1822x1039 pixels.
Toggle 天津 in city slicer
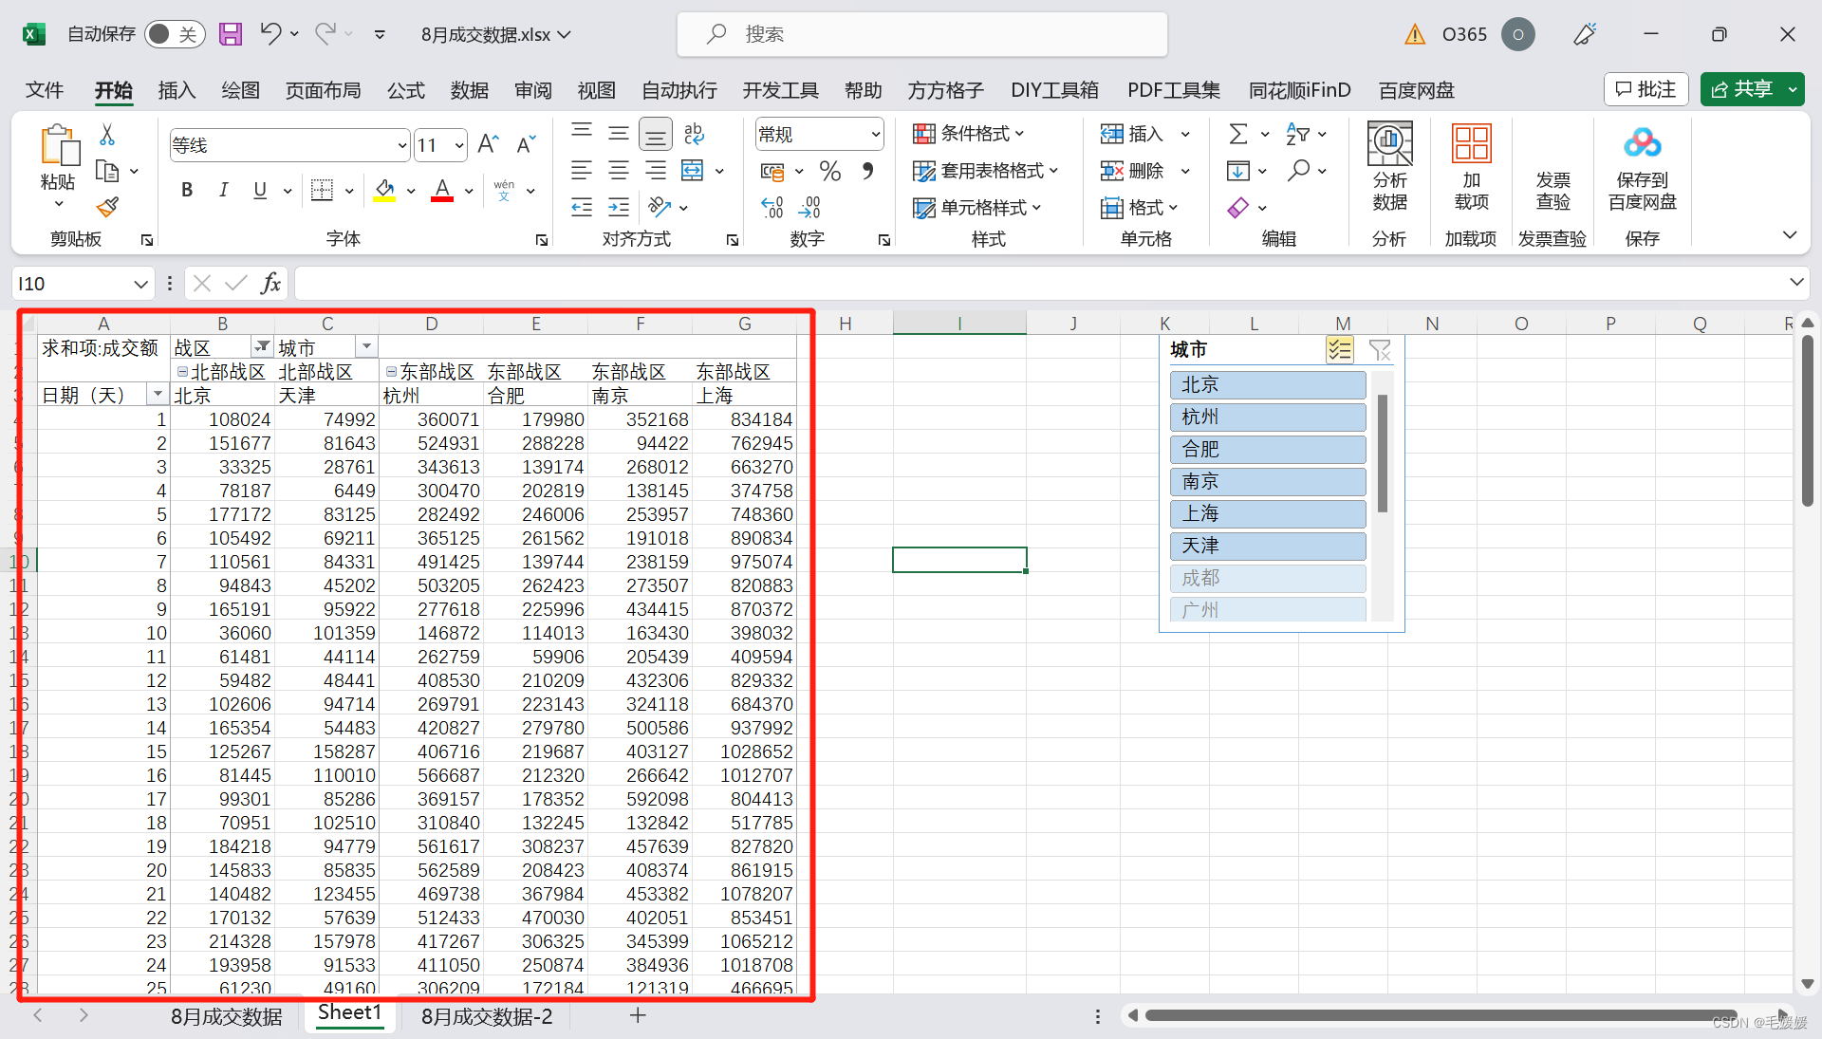(1268, 546)
